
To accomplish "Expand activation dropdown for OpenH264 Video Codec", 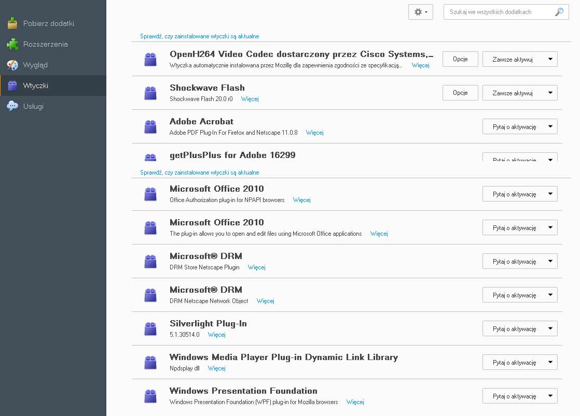I will (520, 59).
